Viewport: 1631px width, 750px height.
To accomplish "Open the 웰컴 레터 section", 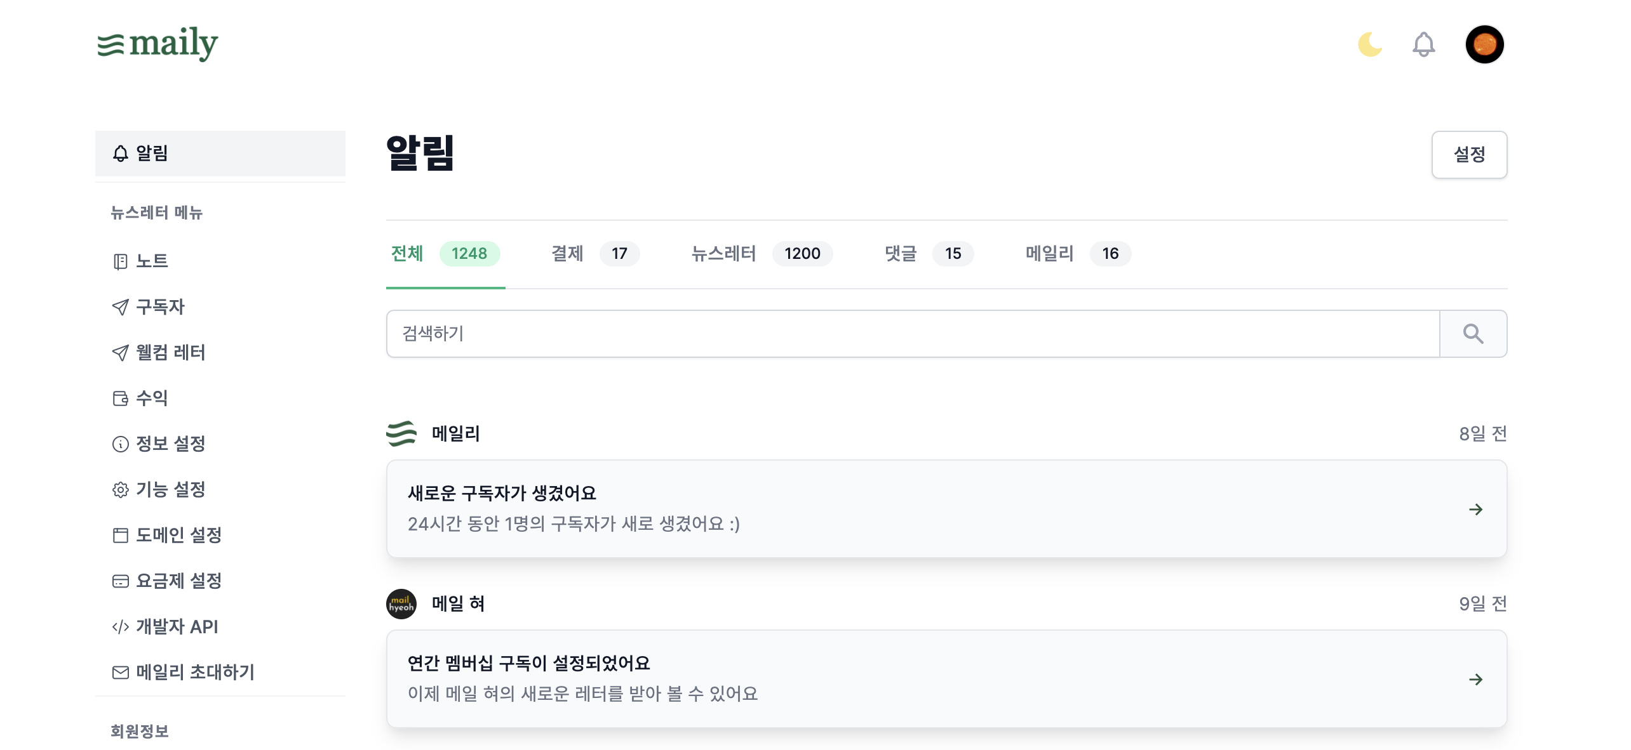I will click(x=170, y=353).
